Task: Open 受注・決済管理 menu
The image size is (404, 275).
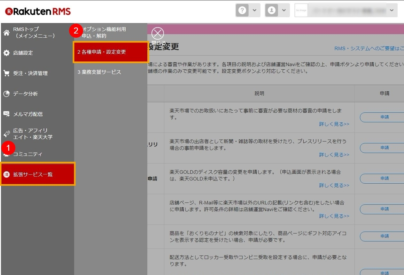Action: click(x=30, y=73)
